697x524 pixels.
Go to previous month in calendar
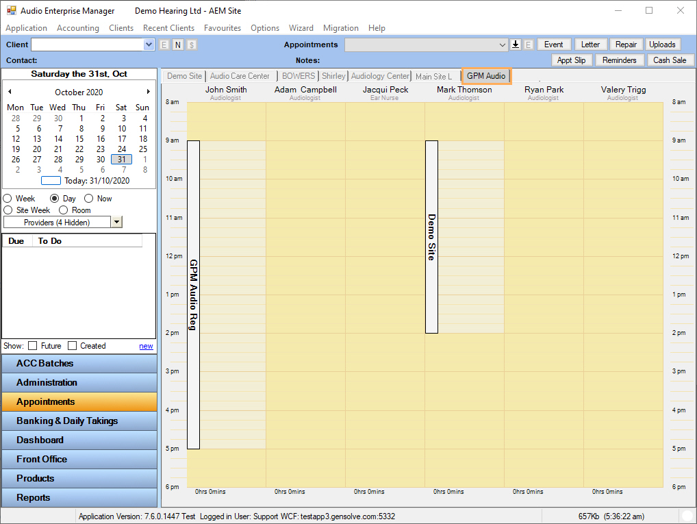10,92
